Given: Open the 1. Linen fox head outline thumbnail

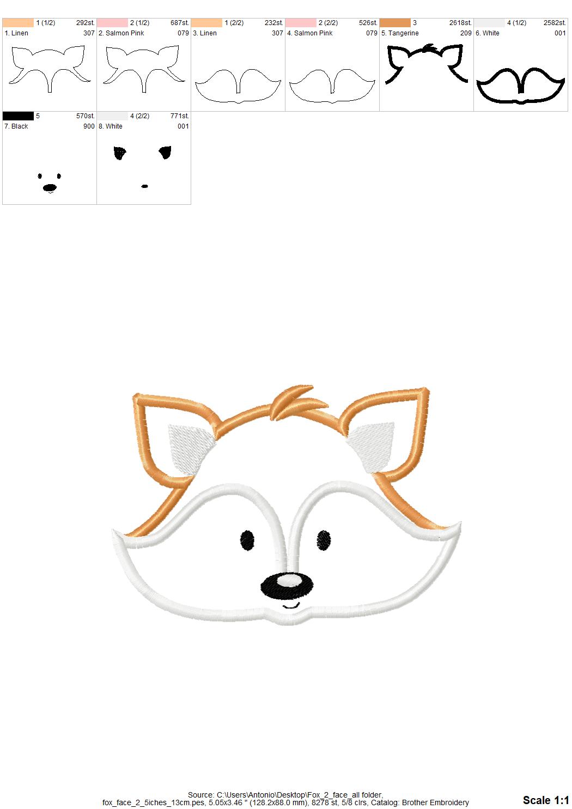Looking at the screenshot, I should [49, 69].
